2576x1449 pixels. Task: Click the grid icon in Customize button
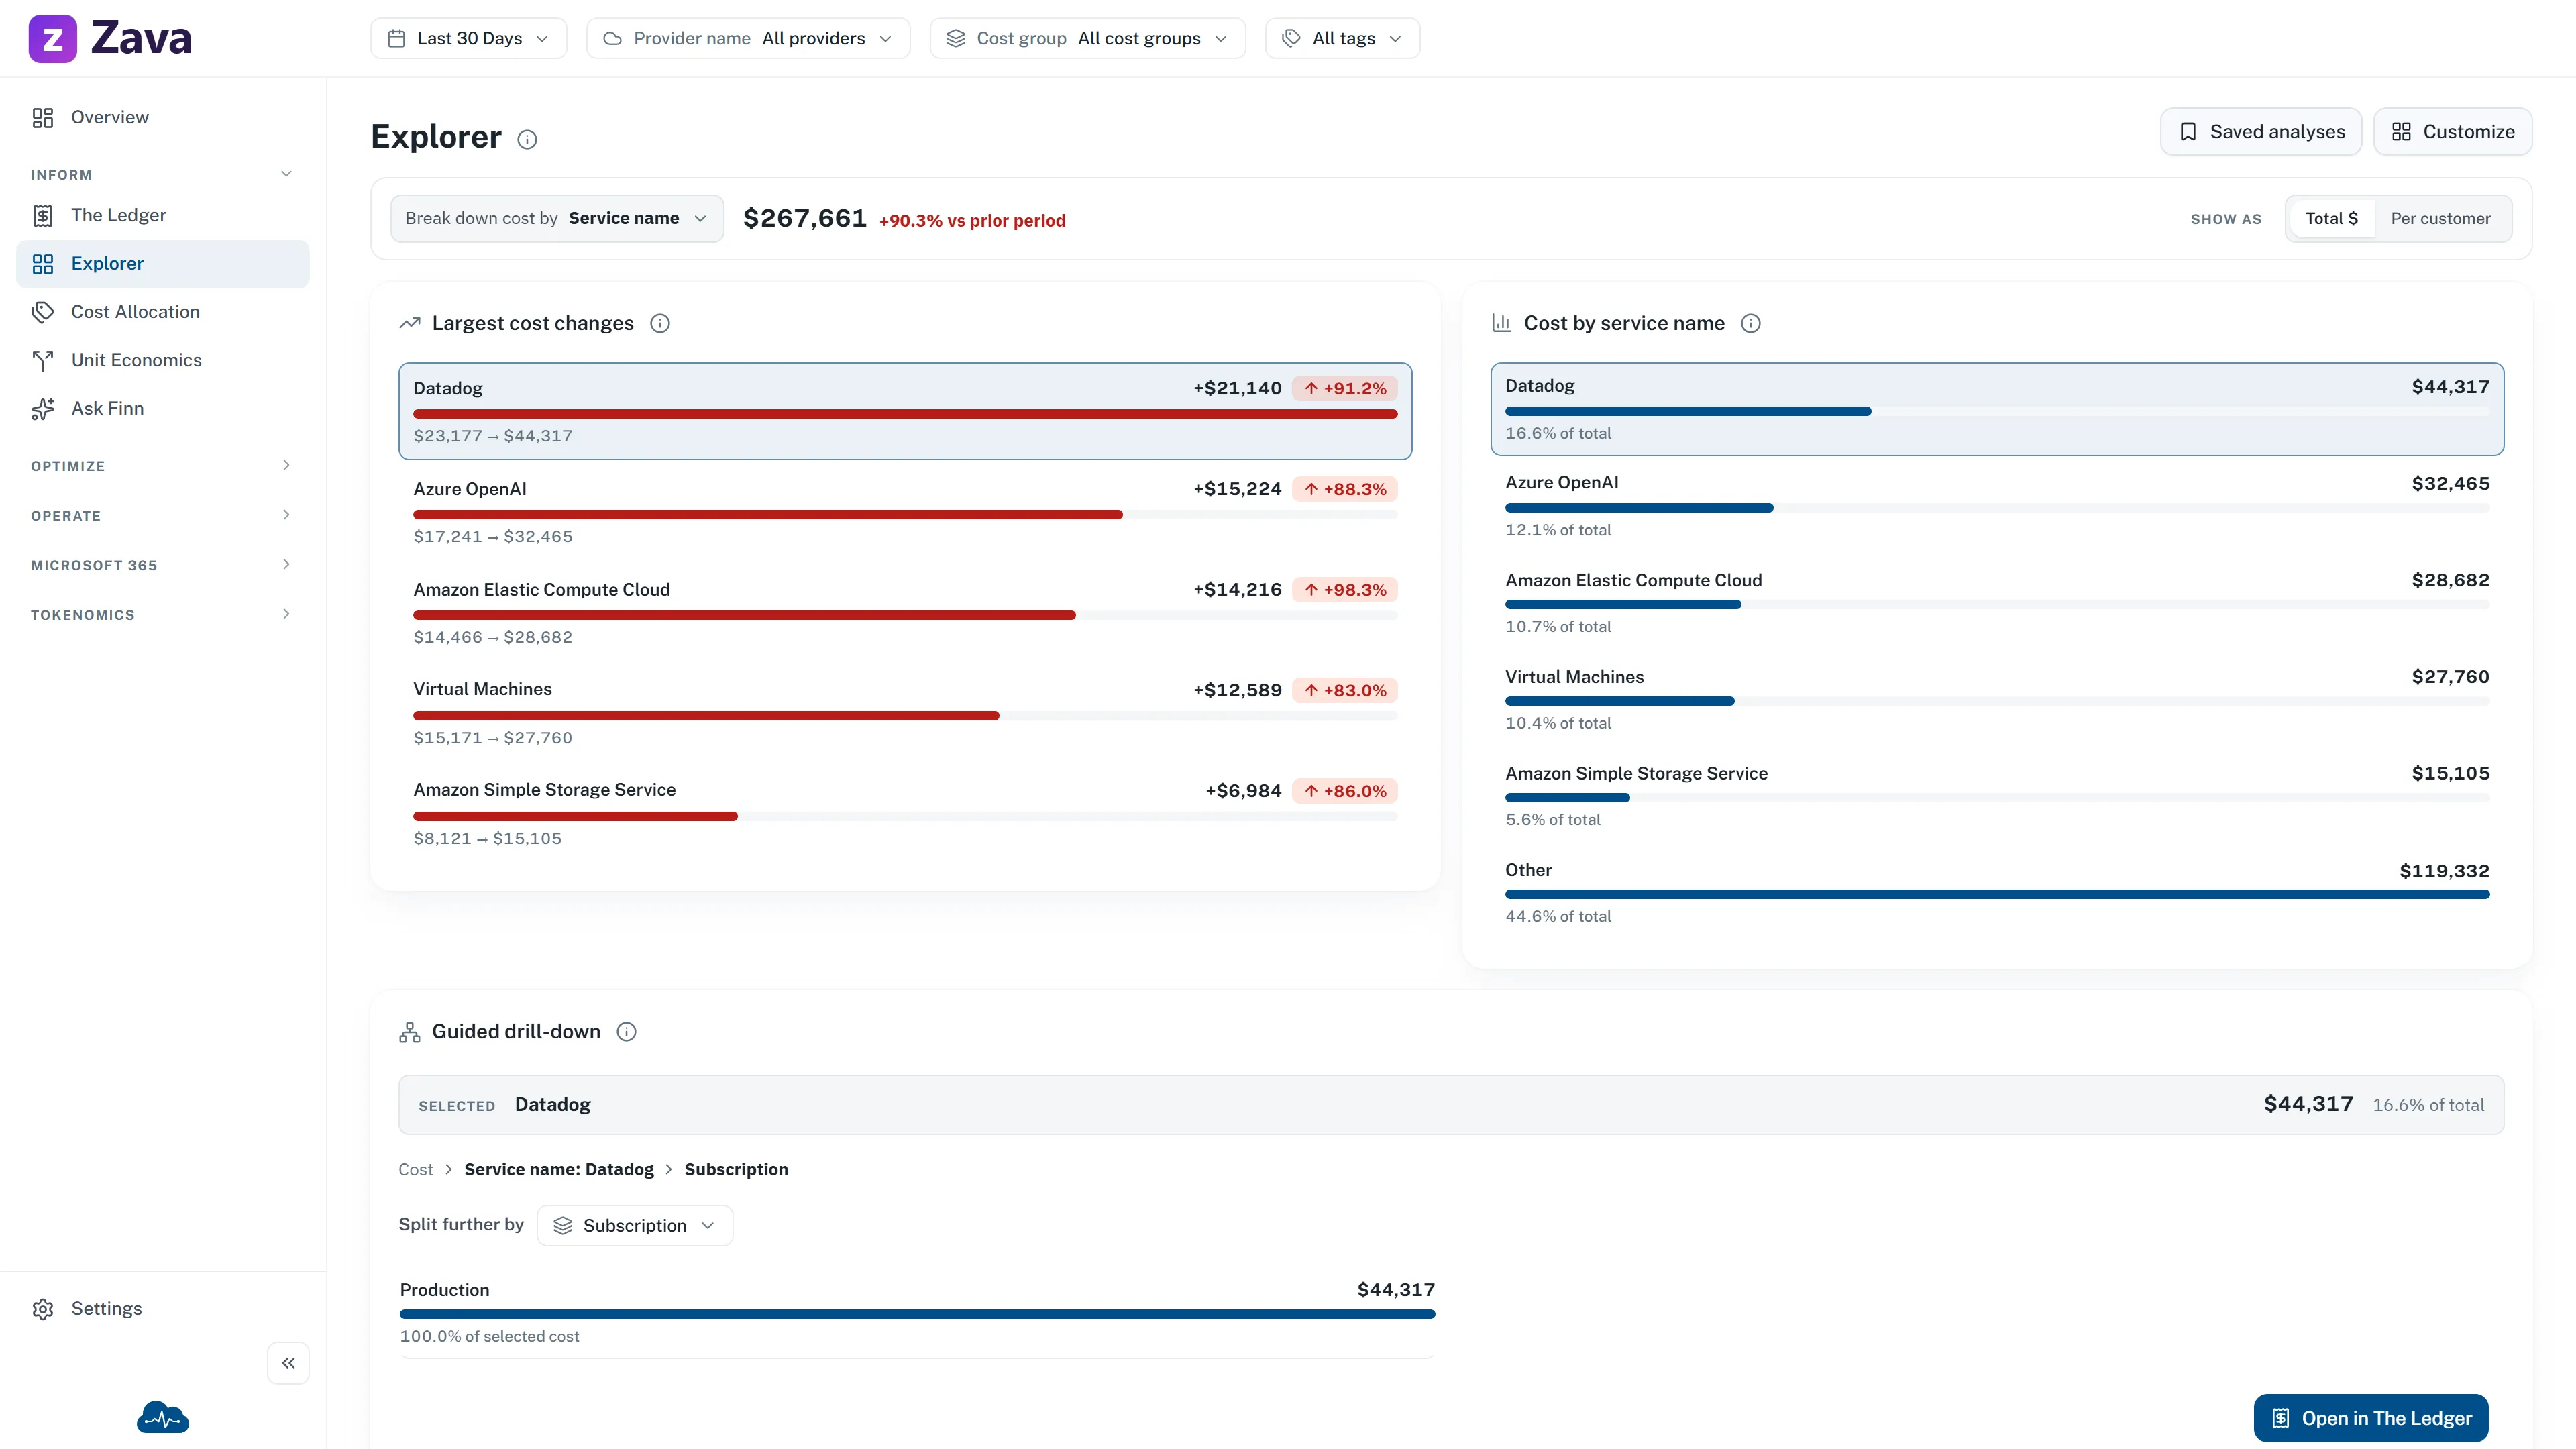click(x=2401, y=132)
